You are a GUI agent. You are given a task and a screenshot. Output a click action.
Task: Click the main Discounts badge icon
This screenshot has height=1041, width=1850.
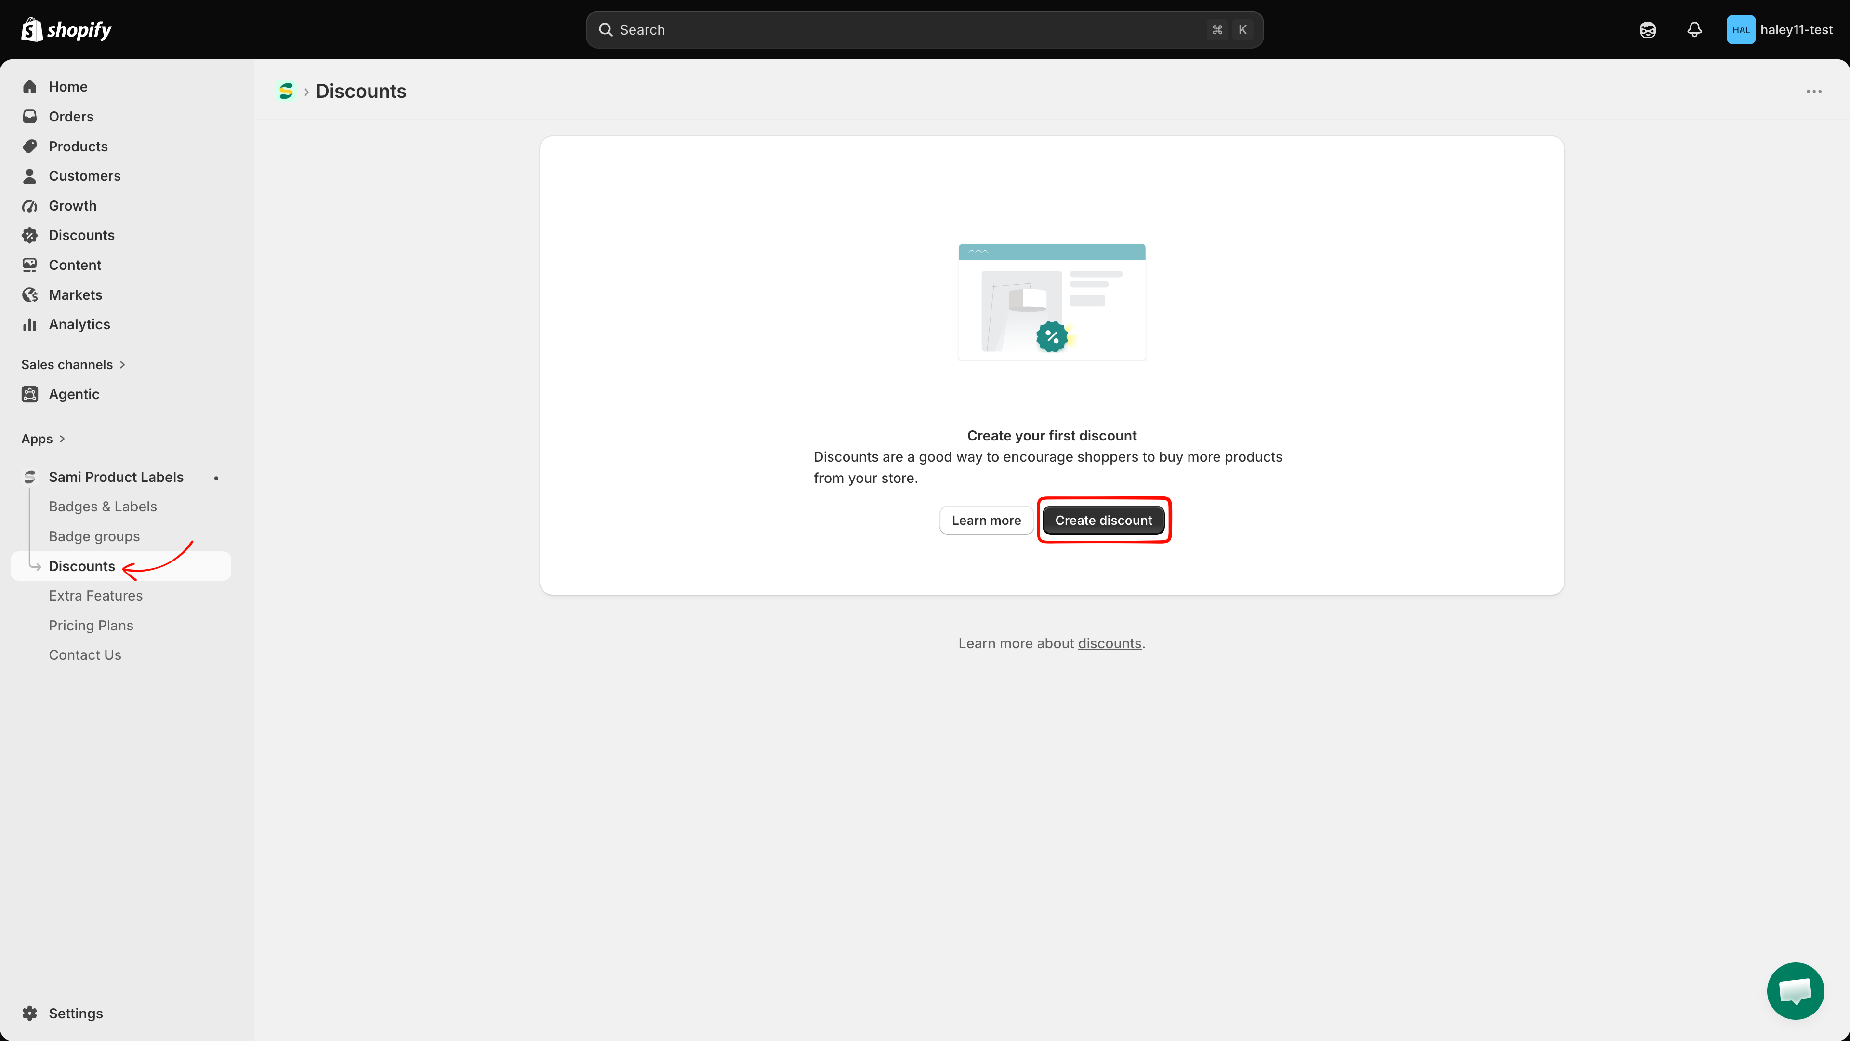[x=29, y=236]
